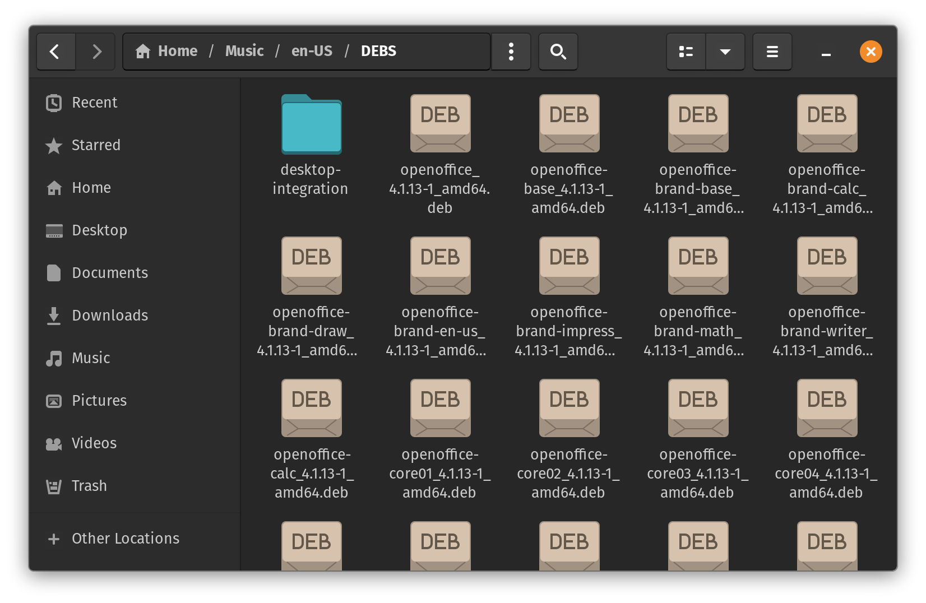Select openoffice_4.1.13-1_amd64.deb package file
Screen dimensions: 926x603
click(440, 124)
